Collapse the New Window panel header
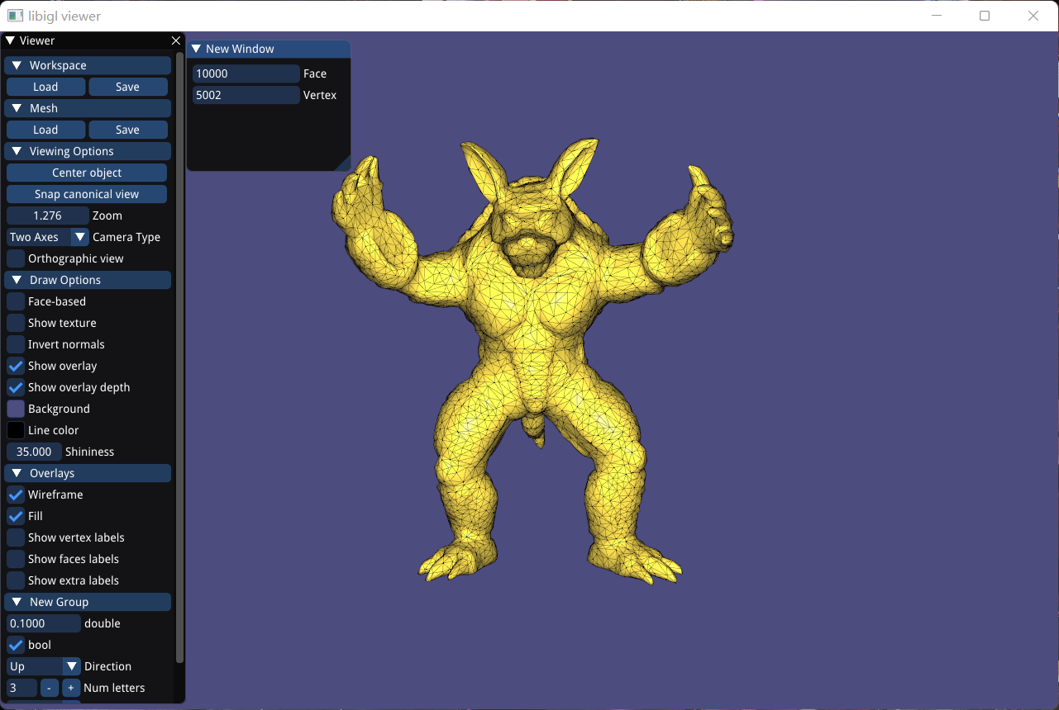 pyautogui.click(x=198, y=49)
